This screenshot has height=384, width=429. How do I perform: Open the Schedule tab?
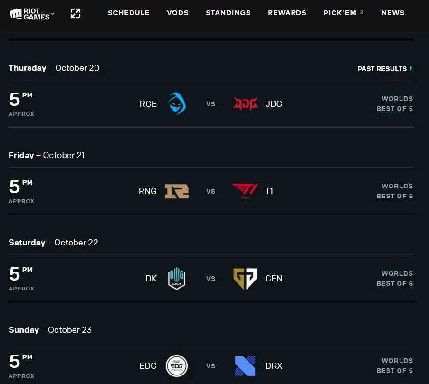coord(129,13)
